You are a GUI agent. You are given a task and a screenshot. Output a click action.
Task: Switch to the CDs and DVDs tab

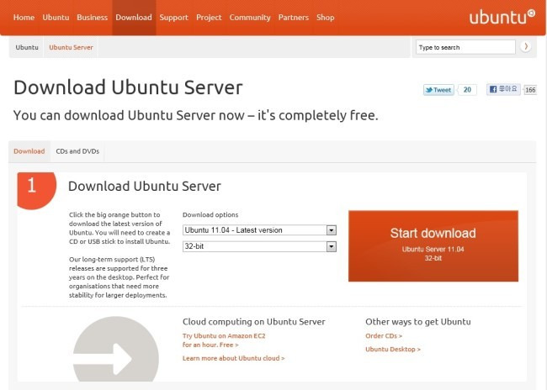pyautogui.click(x=77, y=151)
